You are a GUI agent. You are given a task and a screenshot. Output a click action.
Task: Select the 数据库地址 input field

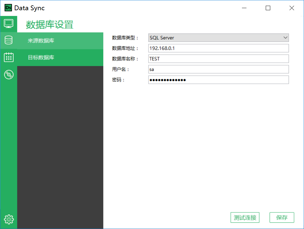[x=218, y=48]
